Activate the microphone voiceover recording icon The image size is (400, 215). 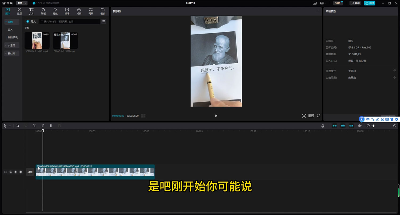(322, 126)
